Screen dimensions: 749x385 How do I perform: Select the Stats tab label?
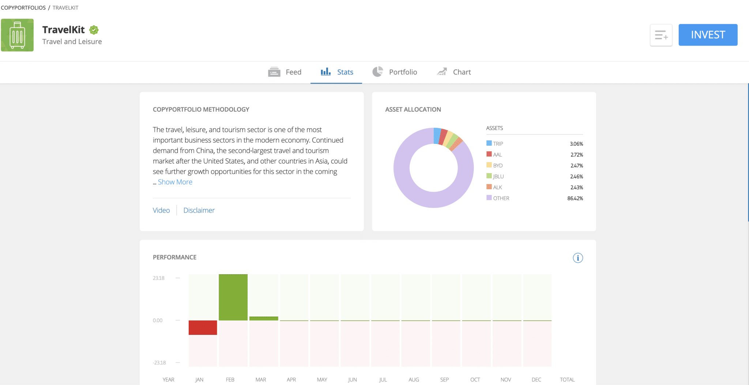[345, 72]
